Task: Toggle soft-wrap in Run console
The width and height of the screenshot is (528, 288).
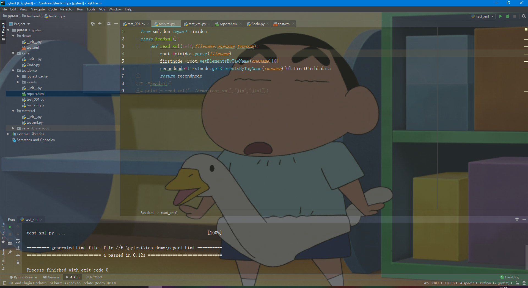Action: tap(18, 241)
